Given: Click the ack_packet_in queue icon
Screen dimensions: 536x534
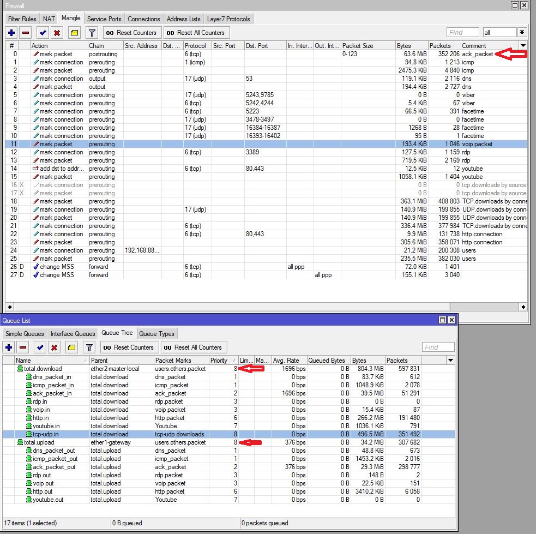Looking at the screenshot, I should 29,393.
